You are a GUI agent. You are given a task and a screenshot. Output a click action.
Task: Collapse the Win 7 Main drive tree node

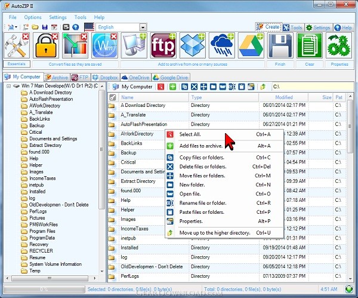pos(9,86)
